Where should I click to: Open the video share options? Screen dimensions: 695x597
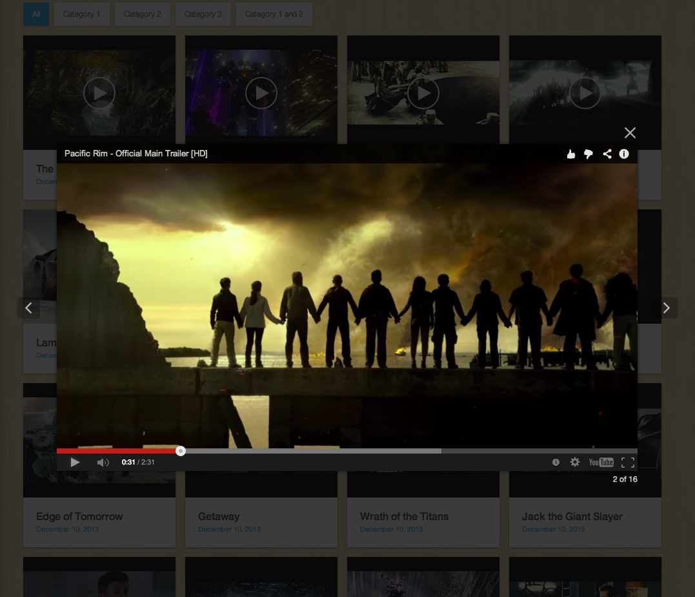tap(606, 154)
